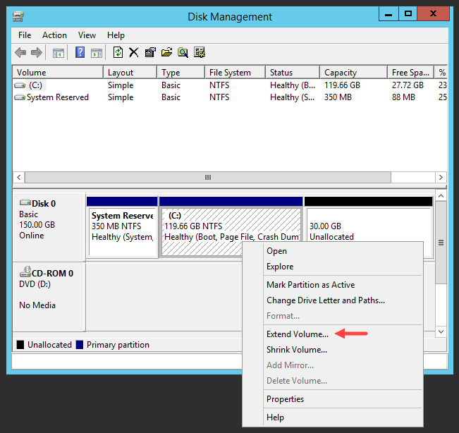This screenshot has height=433, width=459.
Task: Open the View menu
Action: (87, 35)
